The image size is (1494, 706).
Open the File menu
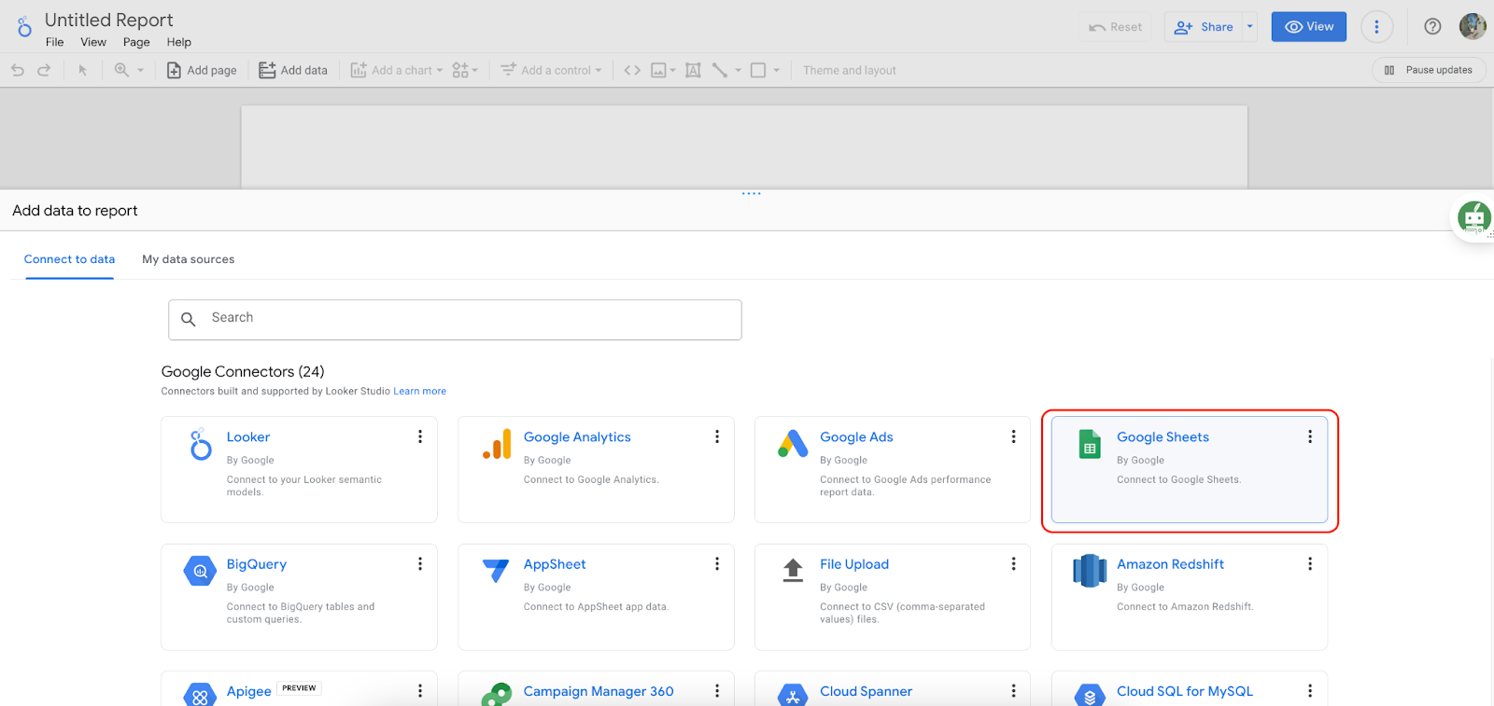point(55,42)
